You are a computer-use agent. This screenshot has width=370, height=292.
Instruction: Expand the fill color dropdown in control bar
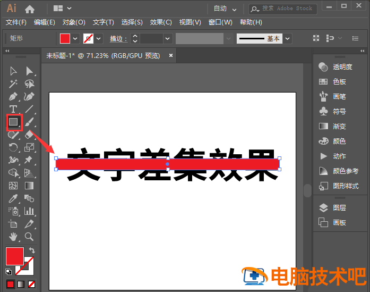(75, 38)
